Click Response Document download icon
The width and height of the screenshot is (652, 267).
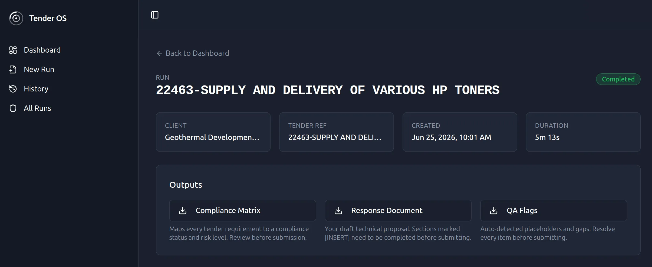click(338, 211)
